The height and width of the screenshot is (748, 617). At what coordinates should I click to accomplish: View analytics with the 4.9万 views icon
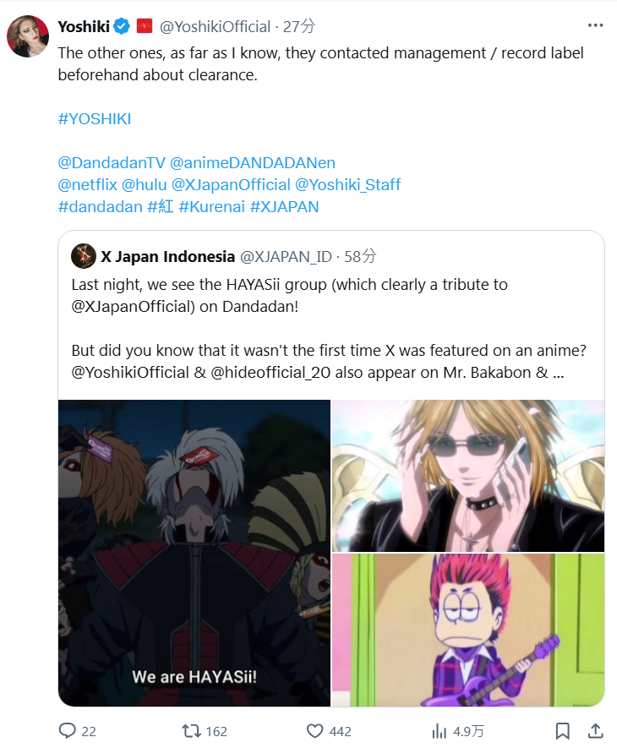(439, 731)
